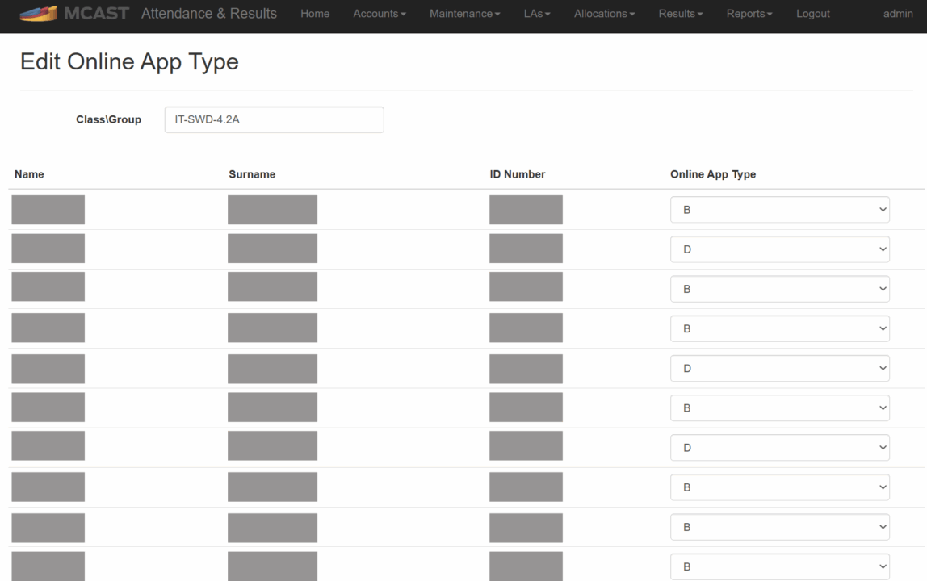Go to the Home page

(315, 14)
